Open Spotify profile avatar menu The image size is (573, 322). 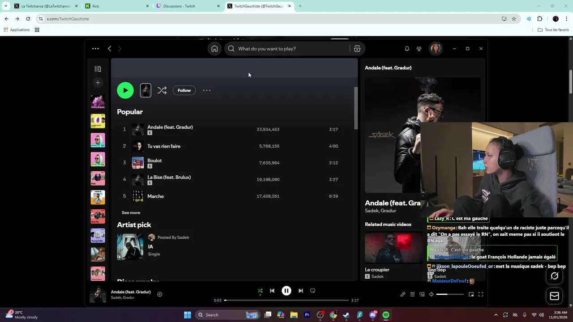tap(436, 48)
